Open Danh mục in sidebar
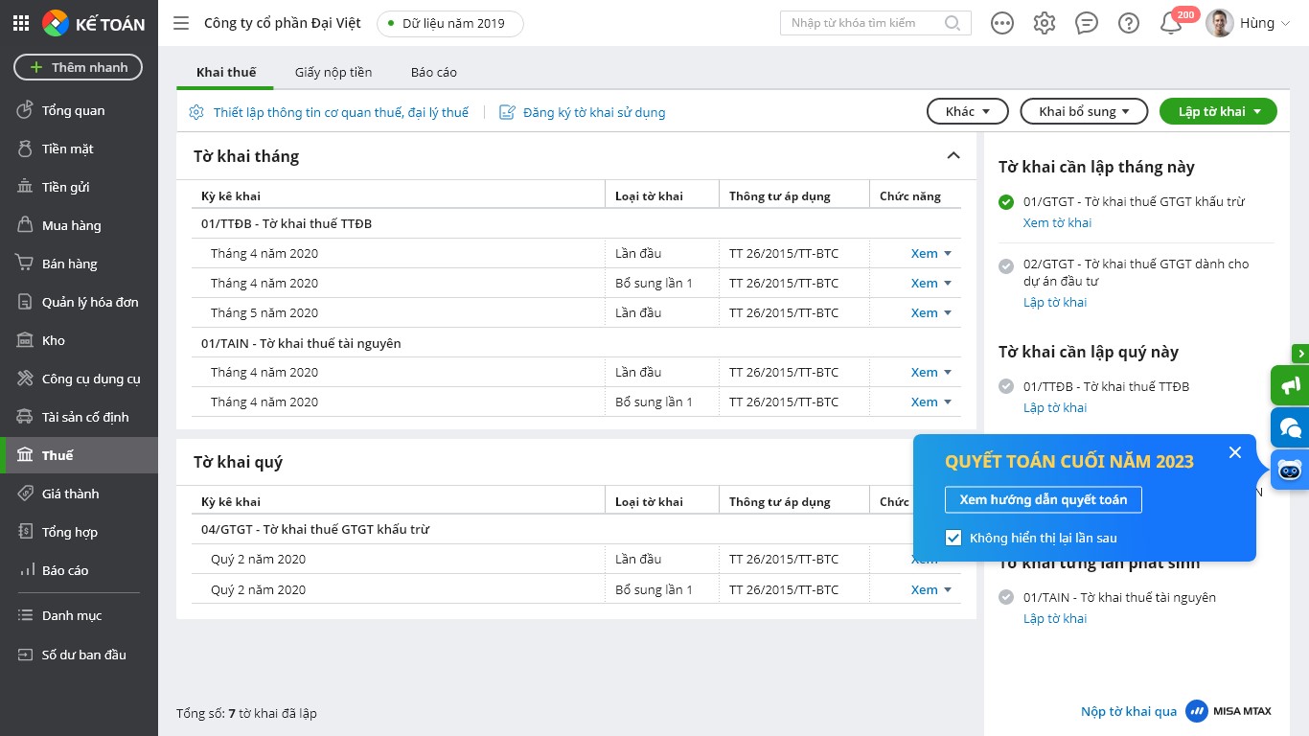The image size is (1309, 736). point(79,615)
